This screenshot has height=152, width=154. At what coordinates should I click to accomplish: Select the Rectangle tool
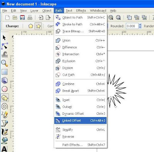[x=5, y=72]
